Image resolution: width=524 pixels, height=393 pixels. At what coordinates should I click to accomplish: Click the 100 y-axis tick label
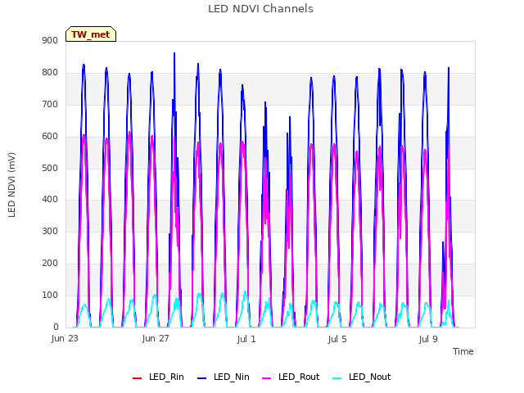[50, 295]
